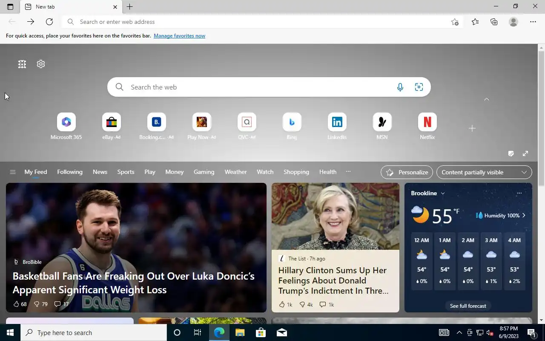This screenshot has width=545, height=341.
Task: Open visual search camera icon
Action: [419, 87]
